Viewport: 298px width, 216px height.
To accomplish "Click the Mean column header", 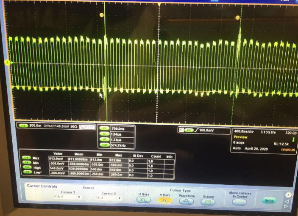I will (79, 154).
